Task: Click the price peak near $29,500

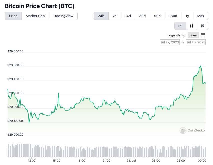Action: click(x=201, y=66)
